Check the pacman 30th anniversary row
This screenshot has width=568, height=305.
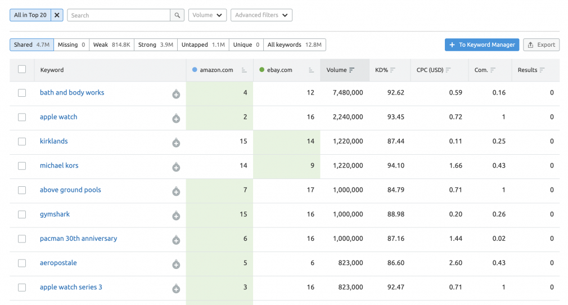pos(22,239)
